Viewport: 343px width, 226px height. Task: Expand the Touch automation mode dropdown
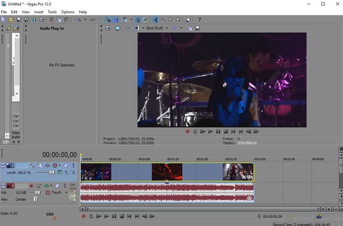pyautogui.click(x=66, y=193)
